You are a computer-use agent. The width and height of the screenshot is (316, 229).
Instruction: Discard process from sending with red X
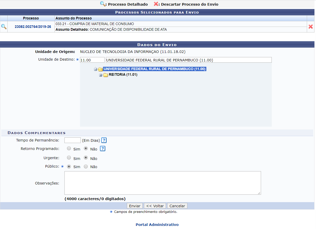[311, 27]
